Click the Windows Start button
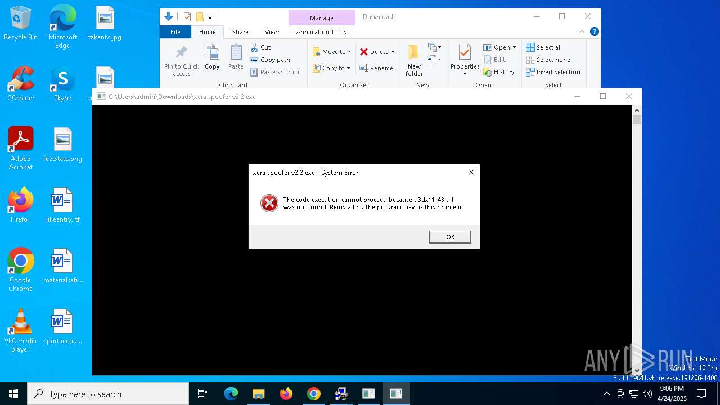720x405 pixels. pos(13,394)
